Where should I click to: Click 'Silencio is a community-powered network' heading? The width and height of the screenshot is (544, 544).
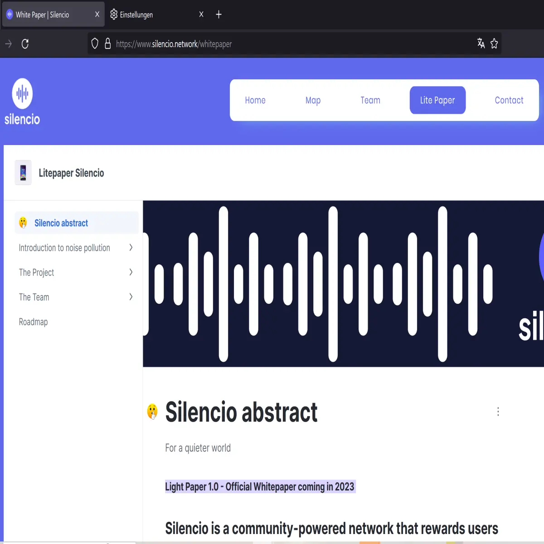[331, 529]
